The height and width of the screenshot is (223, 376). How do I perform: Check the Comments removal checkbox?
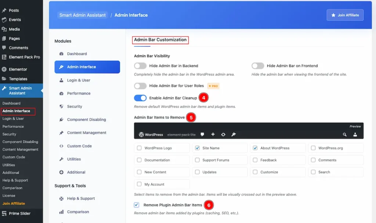pyautogui.click(x=313, y=160)
